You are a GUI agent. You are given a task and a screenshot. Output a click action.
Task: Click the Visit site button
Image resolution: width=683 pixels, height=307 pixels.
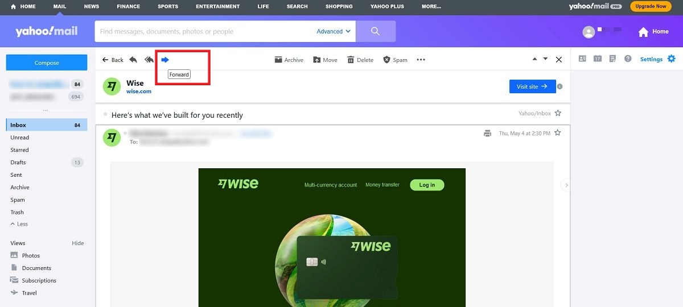point(532,86)
